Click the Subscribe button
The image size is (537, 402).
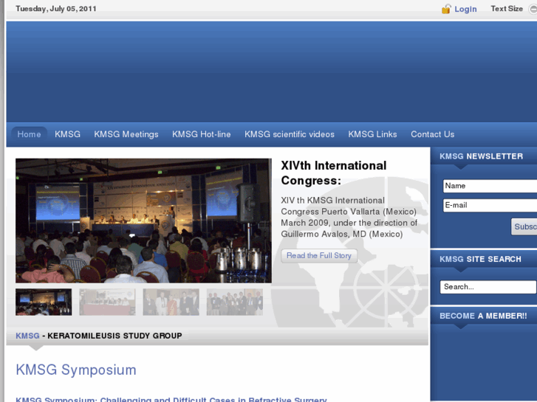(524, 226)
